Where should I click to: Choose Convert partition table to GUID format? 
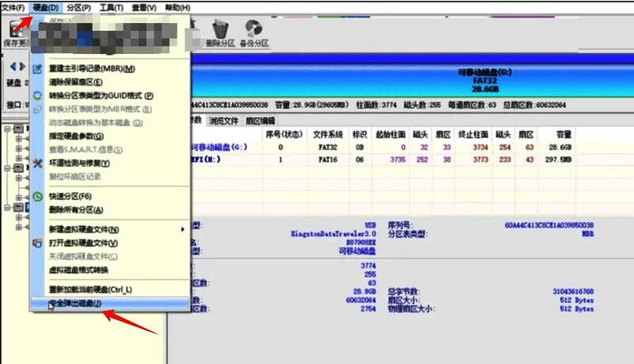(101, 94)
